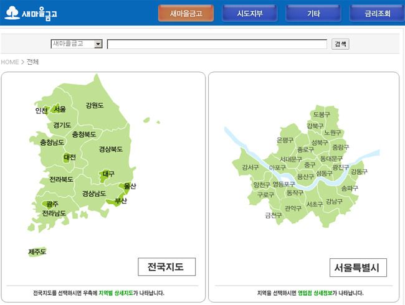The width and height of the screenshot is (405, 305).
Task: Select 영등포구 district on Seoul map
Action: pyautogui.click(x=283, y=184)
